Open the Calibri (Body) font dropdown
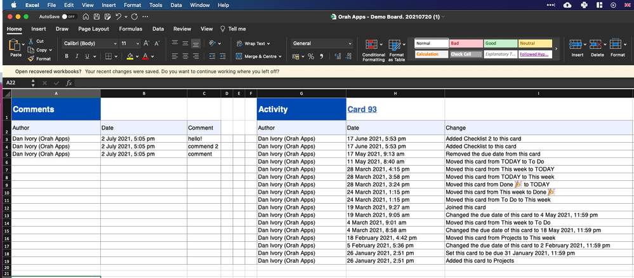This screenshot has height=278, width=634. [89, 43]
